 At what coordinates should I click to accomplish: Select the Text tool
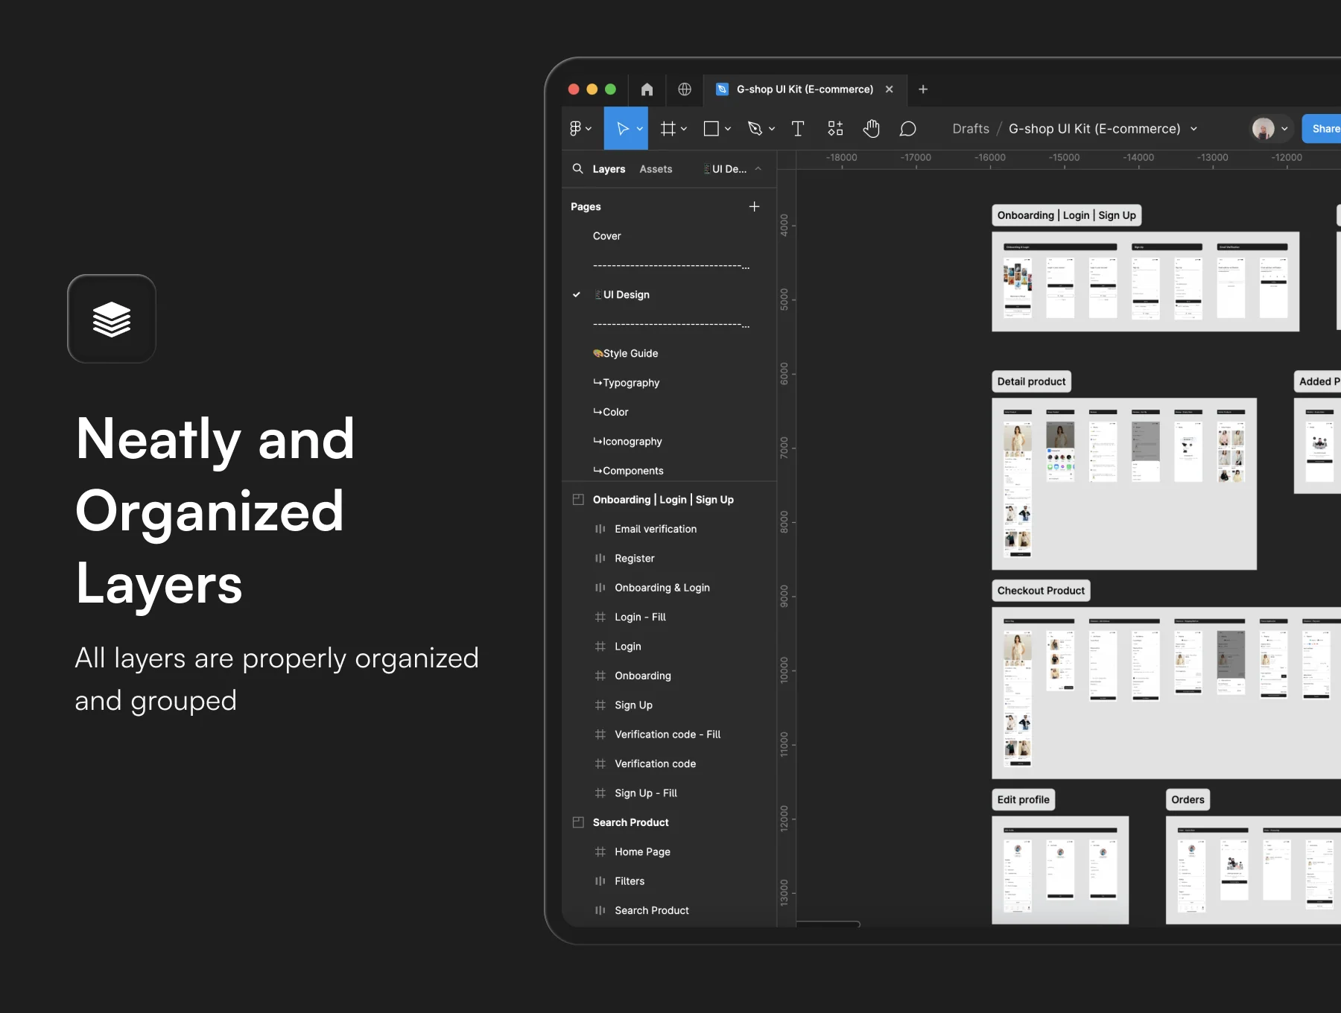(798, 129)
